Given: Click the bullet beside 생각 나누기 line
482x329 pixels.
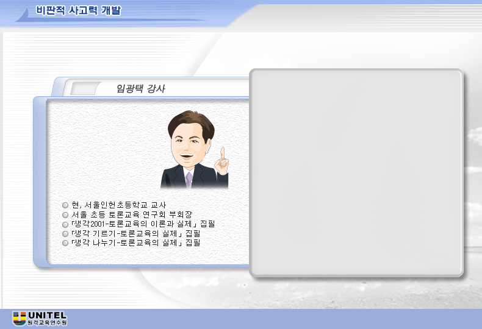Looking at the screenshot, I should point(65,243).
